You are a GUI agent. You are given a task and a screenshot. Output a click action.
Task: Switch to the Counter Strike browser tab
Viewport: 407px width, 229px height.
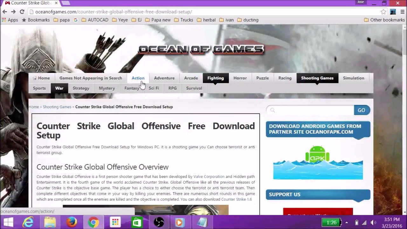pyautogui.click(x=30, y=3)
